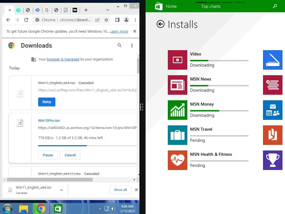Click the purple trophy Sports tile
Screen dimensions: 285x214
pos(273,160)
